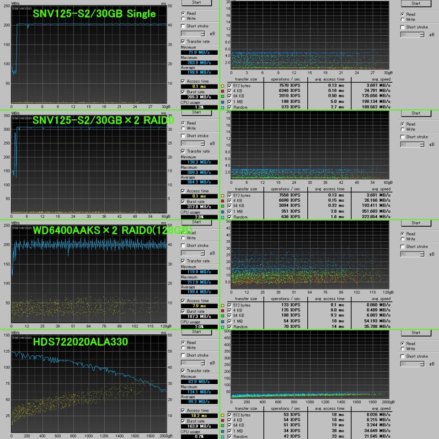Viewport: 439px width, 439px height.
Task: Click the average value 198.9 MB/s
Action: pos(199,72)
